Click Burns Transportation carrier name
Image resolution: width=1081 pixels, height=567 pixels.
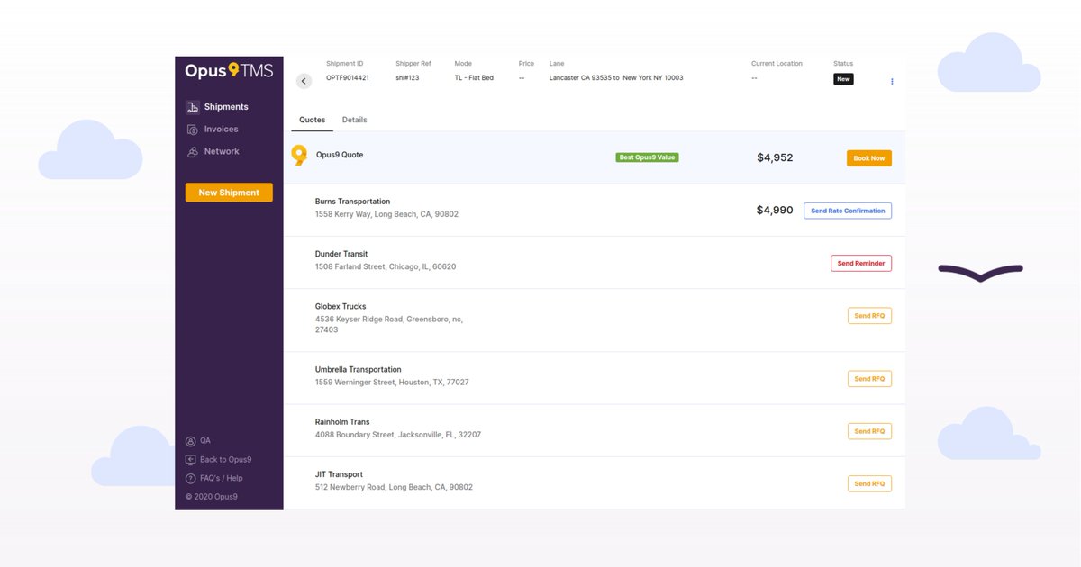(352, 202)
